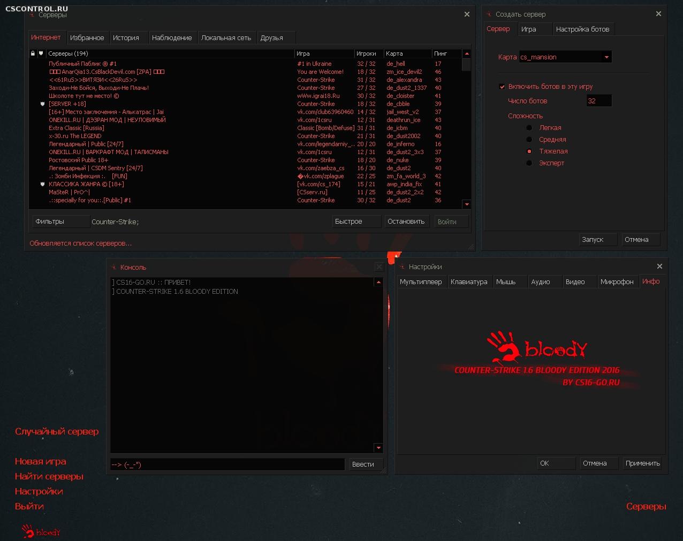Open Клавиатура settings tab

pyautogui.click(x=469, y=282)
